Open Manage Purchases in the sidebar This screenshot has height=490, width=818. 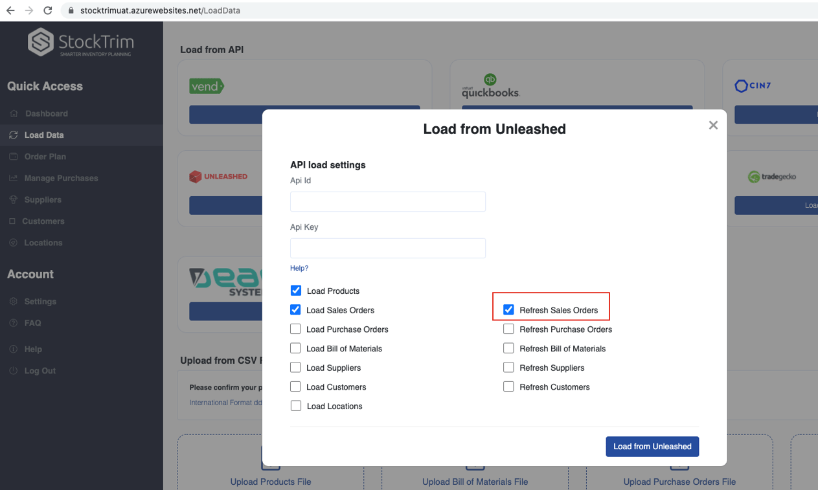pos(61,178)
